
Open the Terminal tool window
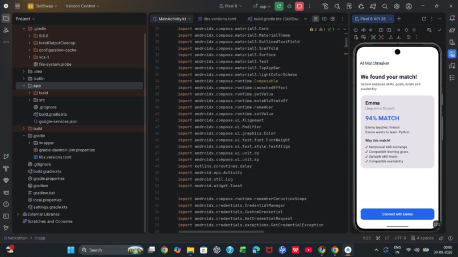pyautogui.click(x=6, y=216)
